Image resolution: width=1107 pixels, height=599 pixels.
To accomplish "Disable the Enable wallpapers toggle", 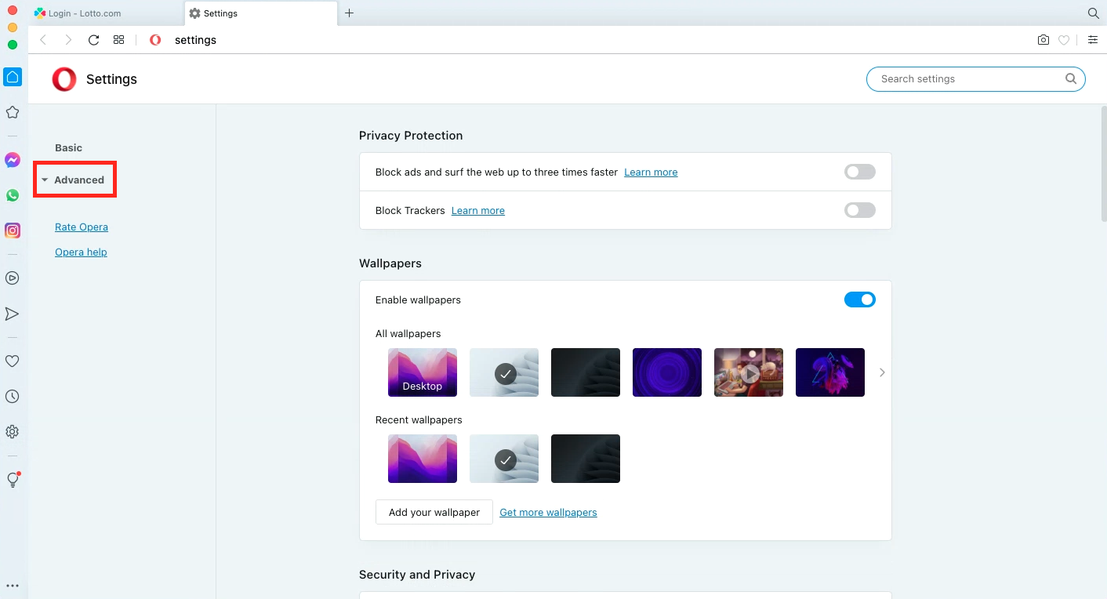I will pyautogui.click(x=860, y=299).
